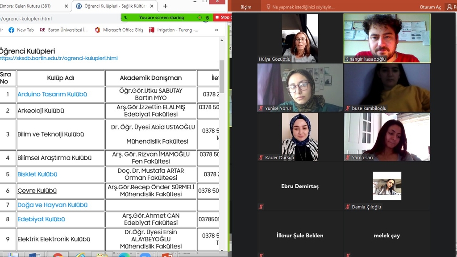This screenshot has height=257, width=457.
Task: Click the Bartın Üniversitesi bookmark
Action: pyautogui.click(x=63, y=30)
